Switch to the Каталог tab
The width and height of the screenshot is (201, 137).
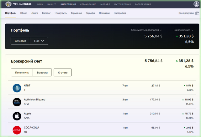46,13
